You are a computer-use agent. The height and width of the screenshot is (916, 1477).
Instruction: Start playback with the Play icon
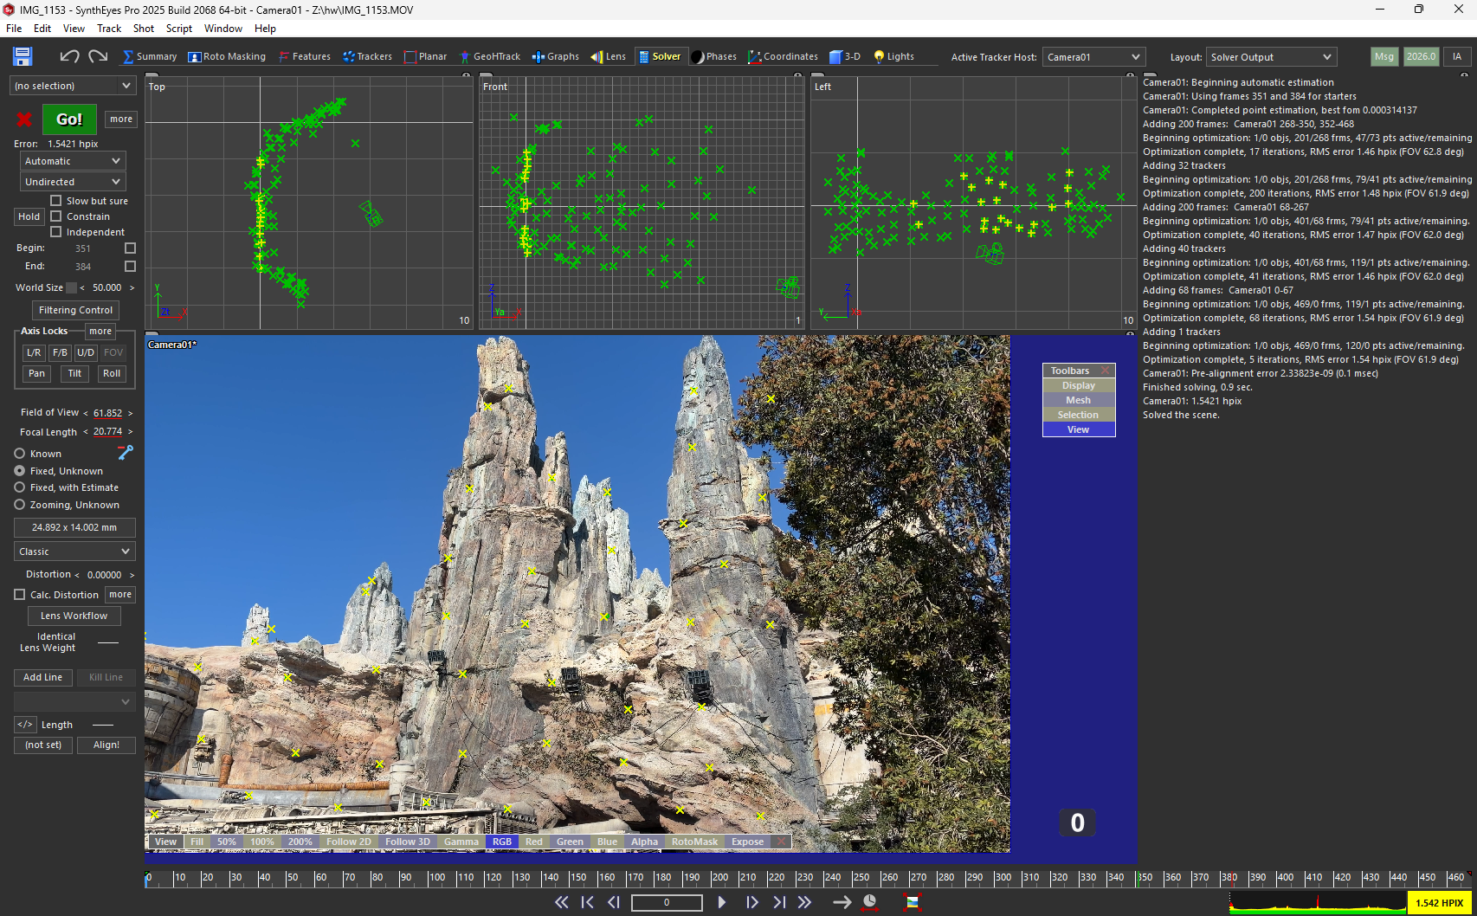pos(722,902)
